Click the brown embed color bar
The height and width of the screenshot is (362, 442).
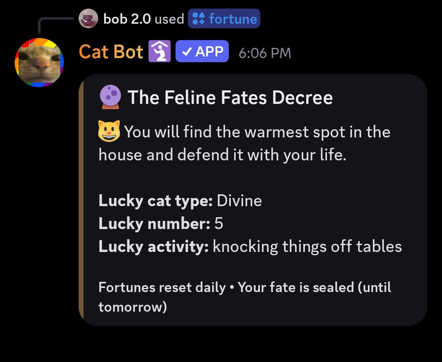tap(81, 200)
